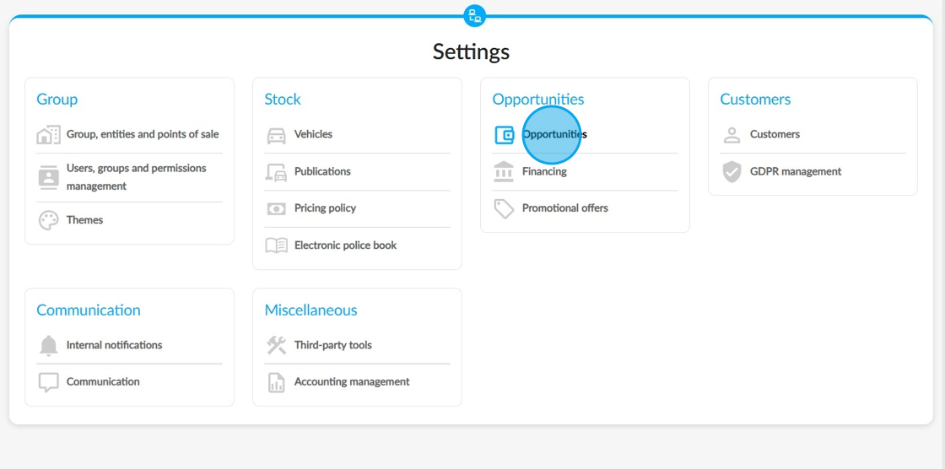
Task: Open the Communication settings link
Action: [103, 381]
